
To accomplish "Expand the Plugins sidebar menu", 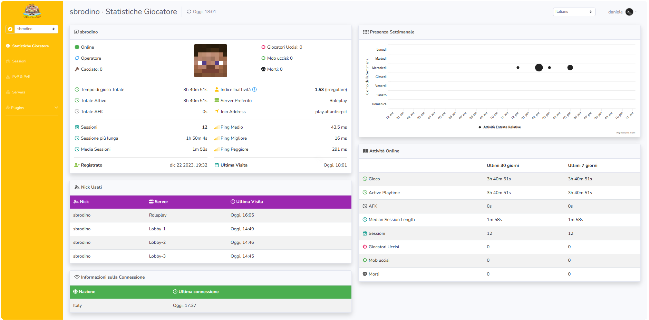I will 32,108.
